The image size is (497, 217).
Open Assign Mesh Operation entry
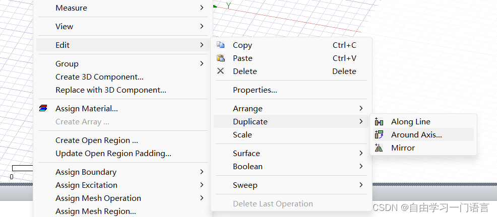[x=123, y=198]
